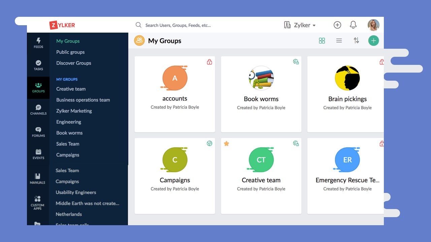Viewport: 431px width, 242px height.
Task: Open Creative team in the sidebar
Action: point(71,89)
